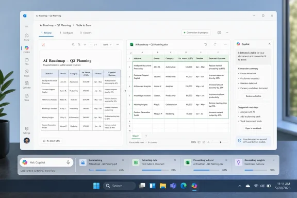Image resolution: width=297 pixels, height=198 pixels.
Task: Click the Conversion in progress status pill
Action: pyautogui.click(x=196, y=32)
